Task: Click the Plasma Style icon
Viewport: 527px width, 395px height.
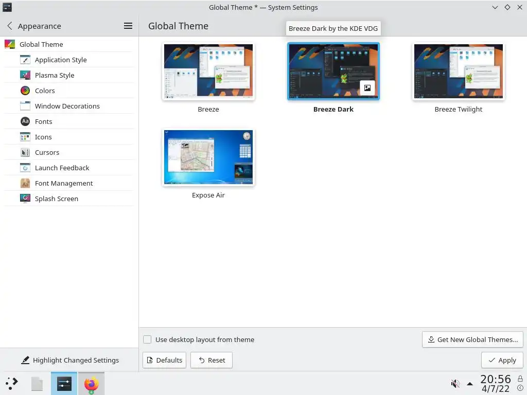Action: (25, 75)
